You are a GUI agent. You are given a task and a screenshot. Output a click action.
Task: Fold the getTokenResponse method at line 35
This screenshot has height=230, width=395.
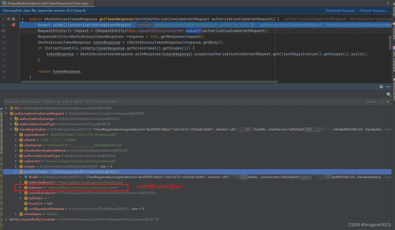19,19
